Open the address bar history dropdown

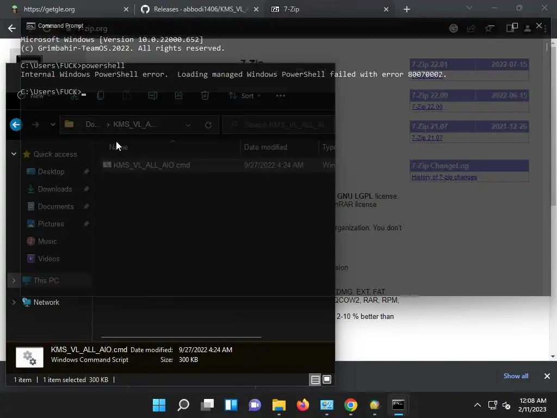[x=188, y=125]
